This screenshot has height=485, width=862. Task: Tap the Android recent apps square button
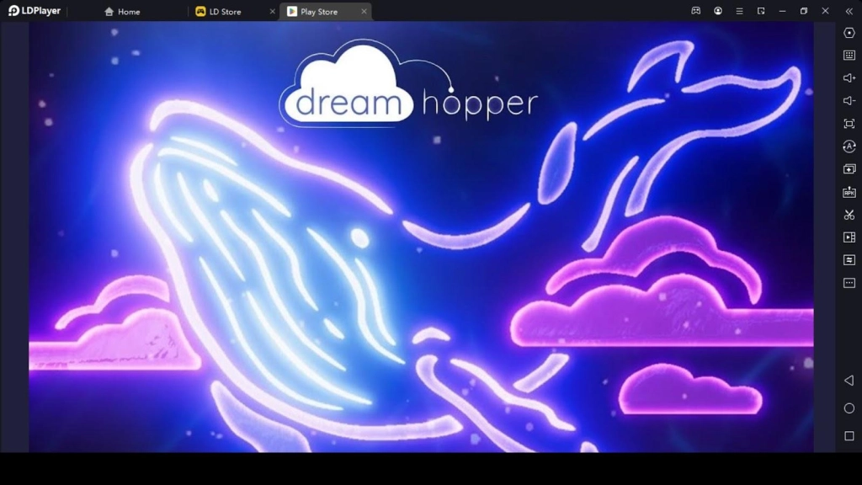(x=849, y=436)
